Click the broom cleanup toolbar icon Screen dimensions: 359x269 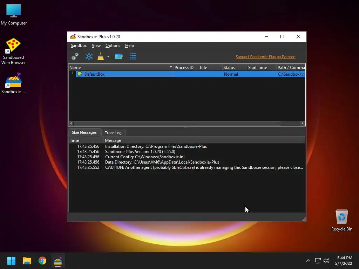click(101, 56)
